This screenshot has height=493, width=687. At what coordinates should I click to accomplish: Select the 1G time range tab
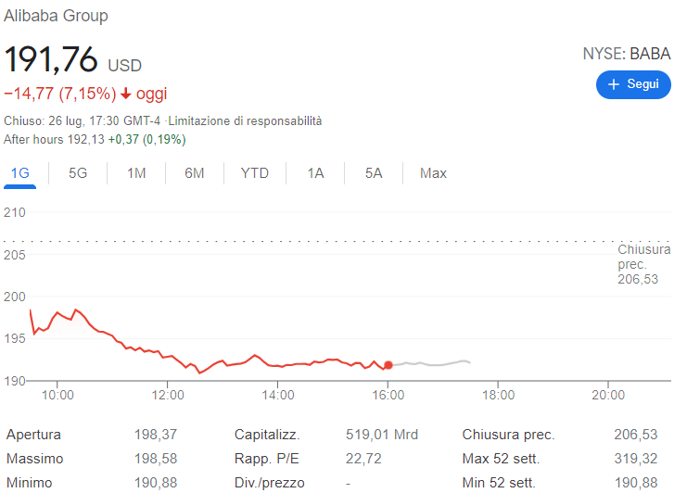(20, 173)
